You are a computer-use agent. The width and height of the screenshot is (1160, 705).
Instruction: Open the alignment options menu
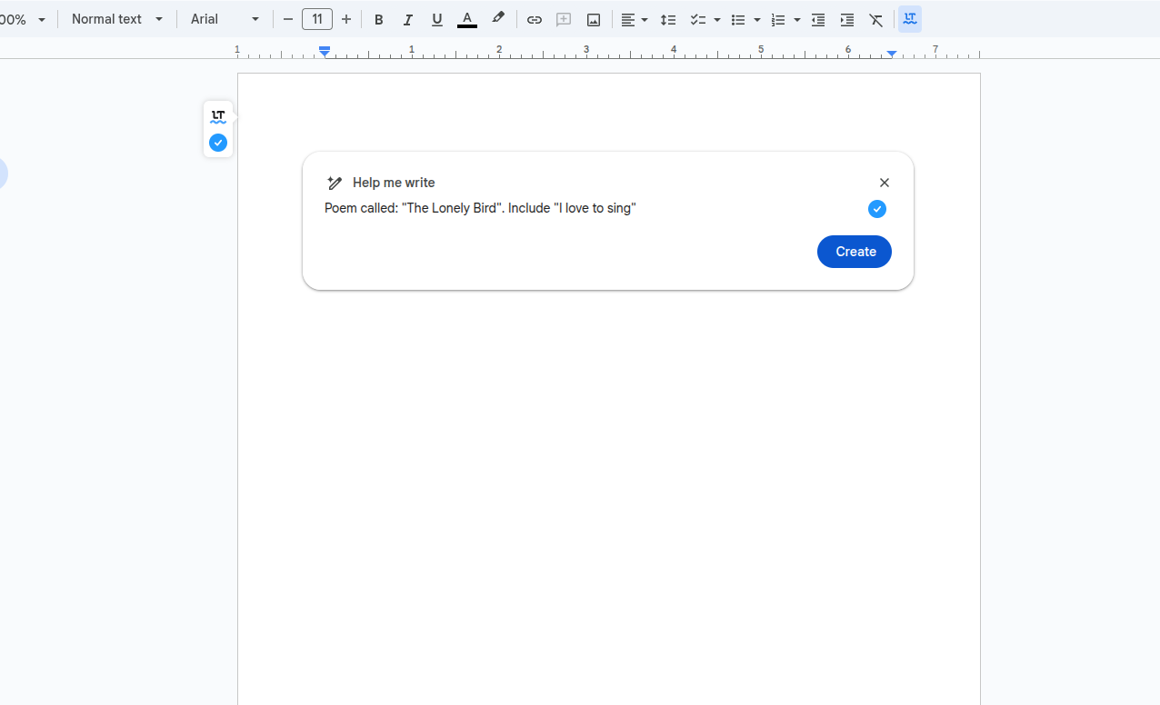pos(635,19)
